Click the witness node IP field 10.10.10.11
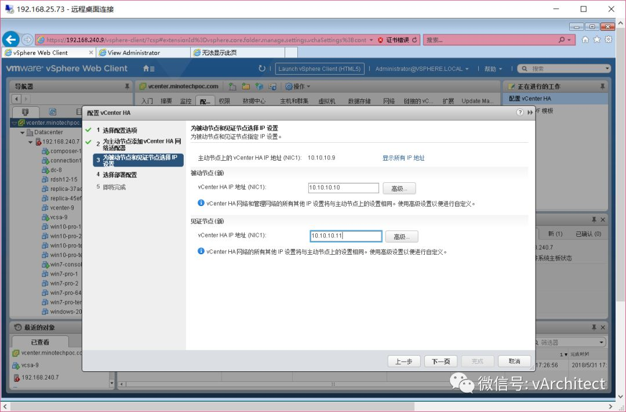This screenshot has height=412, width=626. coord(345,236)
